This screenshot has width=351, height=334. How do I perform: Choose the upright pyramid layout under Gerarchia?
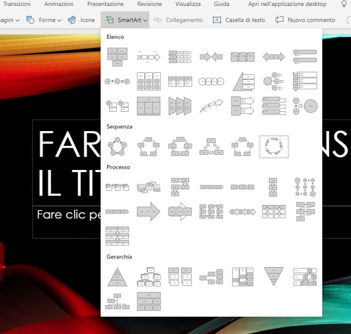[x=117, y=276]
